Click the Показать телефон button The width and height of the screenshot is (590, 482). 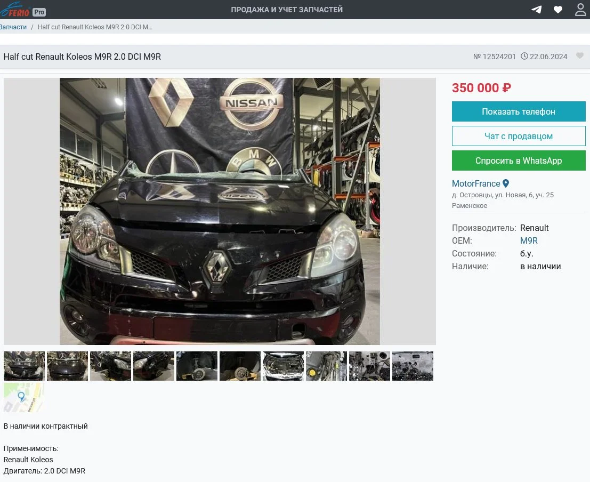click(x=519, y=111)
